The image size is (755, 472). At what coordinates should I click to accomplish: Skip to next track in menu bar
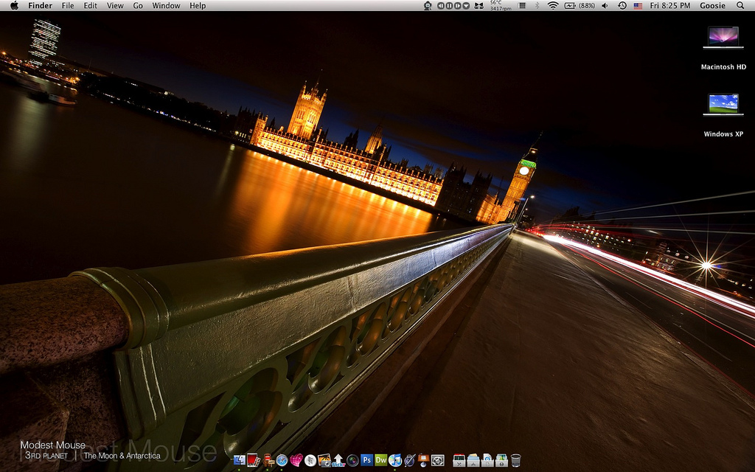(x=457, y=5)
